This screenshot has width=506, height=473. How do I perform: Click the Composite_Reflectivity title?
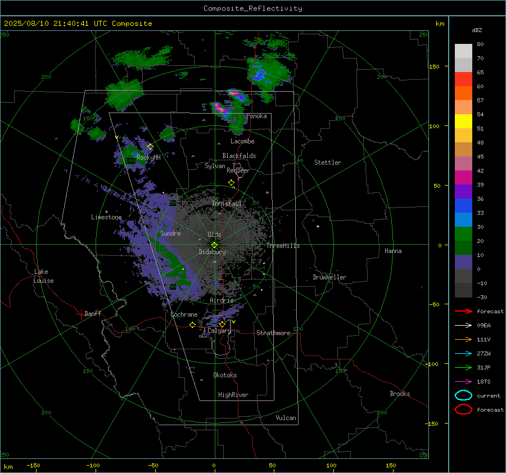point(253,8)
